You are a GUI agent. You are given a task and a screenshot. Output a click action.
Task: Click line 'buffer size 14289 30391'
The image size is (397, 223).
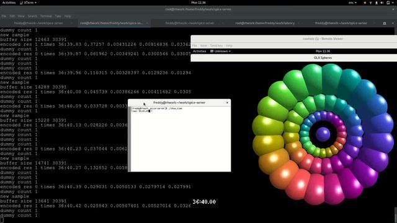[x=33, y=87]
